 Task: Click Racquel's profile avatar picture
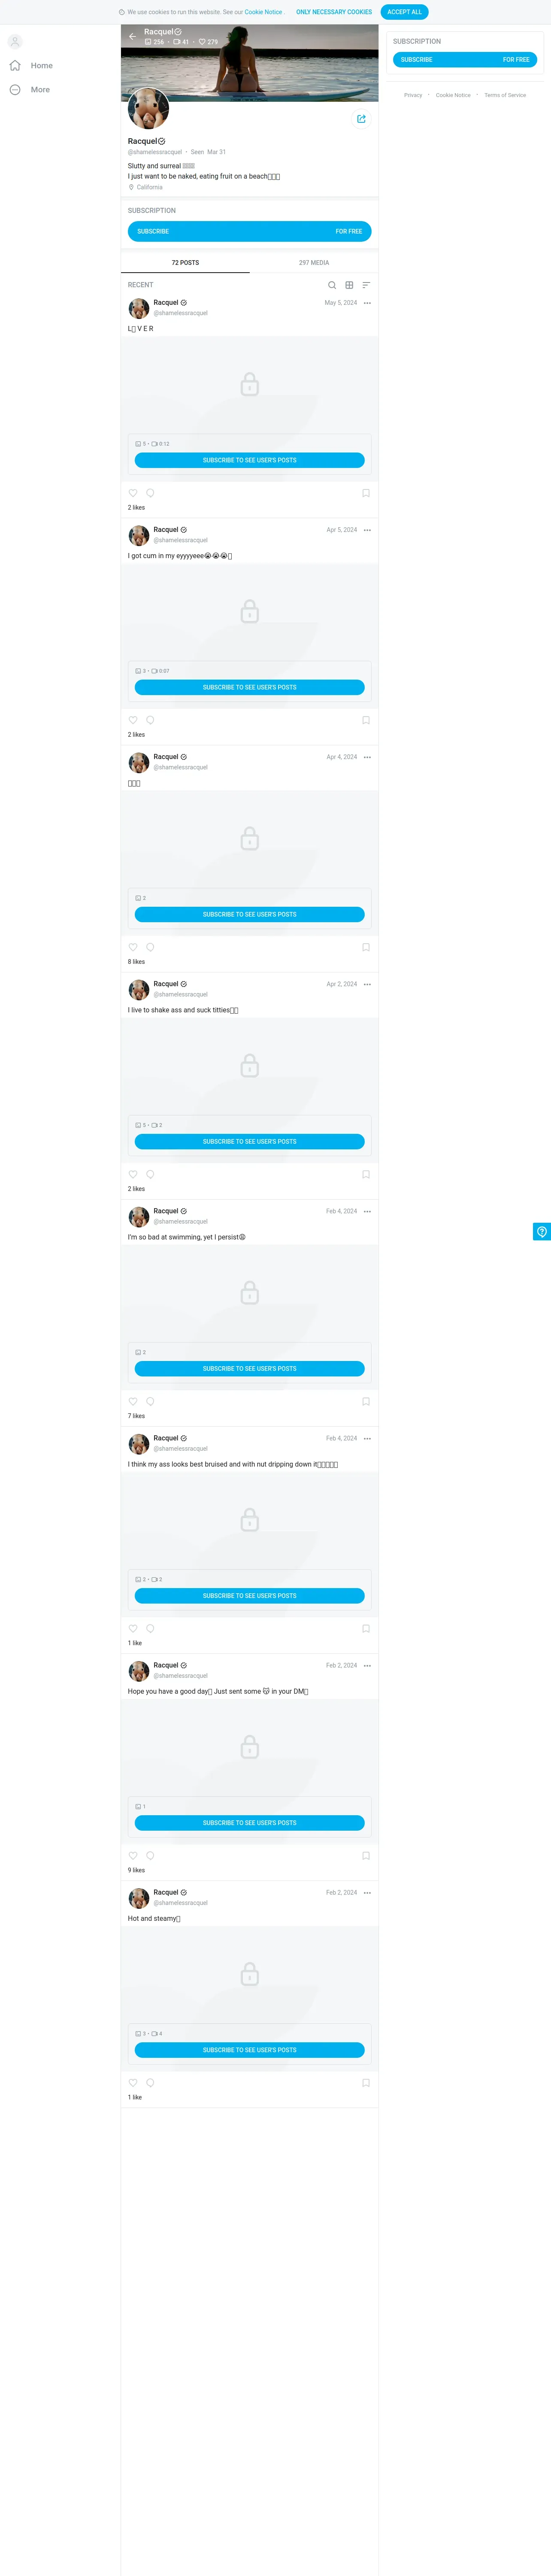[x=148, y=109]
